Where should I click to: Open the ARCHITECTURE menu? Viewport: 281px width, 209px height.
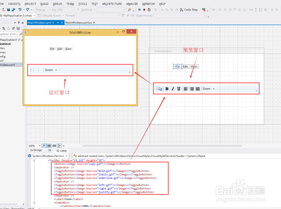pos(112,4)
